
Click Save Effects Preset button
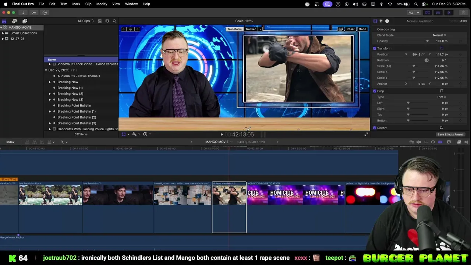coord(450,135)
